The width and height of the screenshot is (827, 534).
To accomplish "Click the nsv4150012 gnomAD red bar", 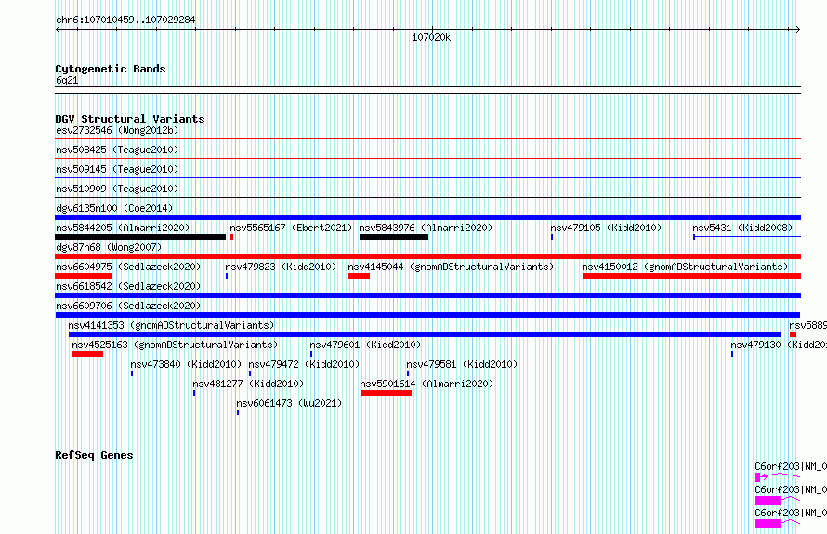I will [691, 276].
